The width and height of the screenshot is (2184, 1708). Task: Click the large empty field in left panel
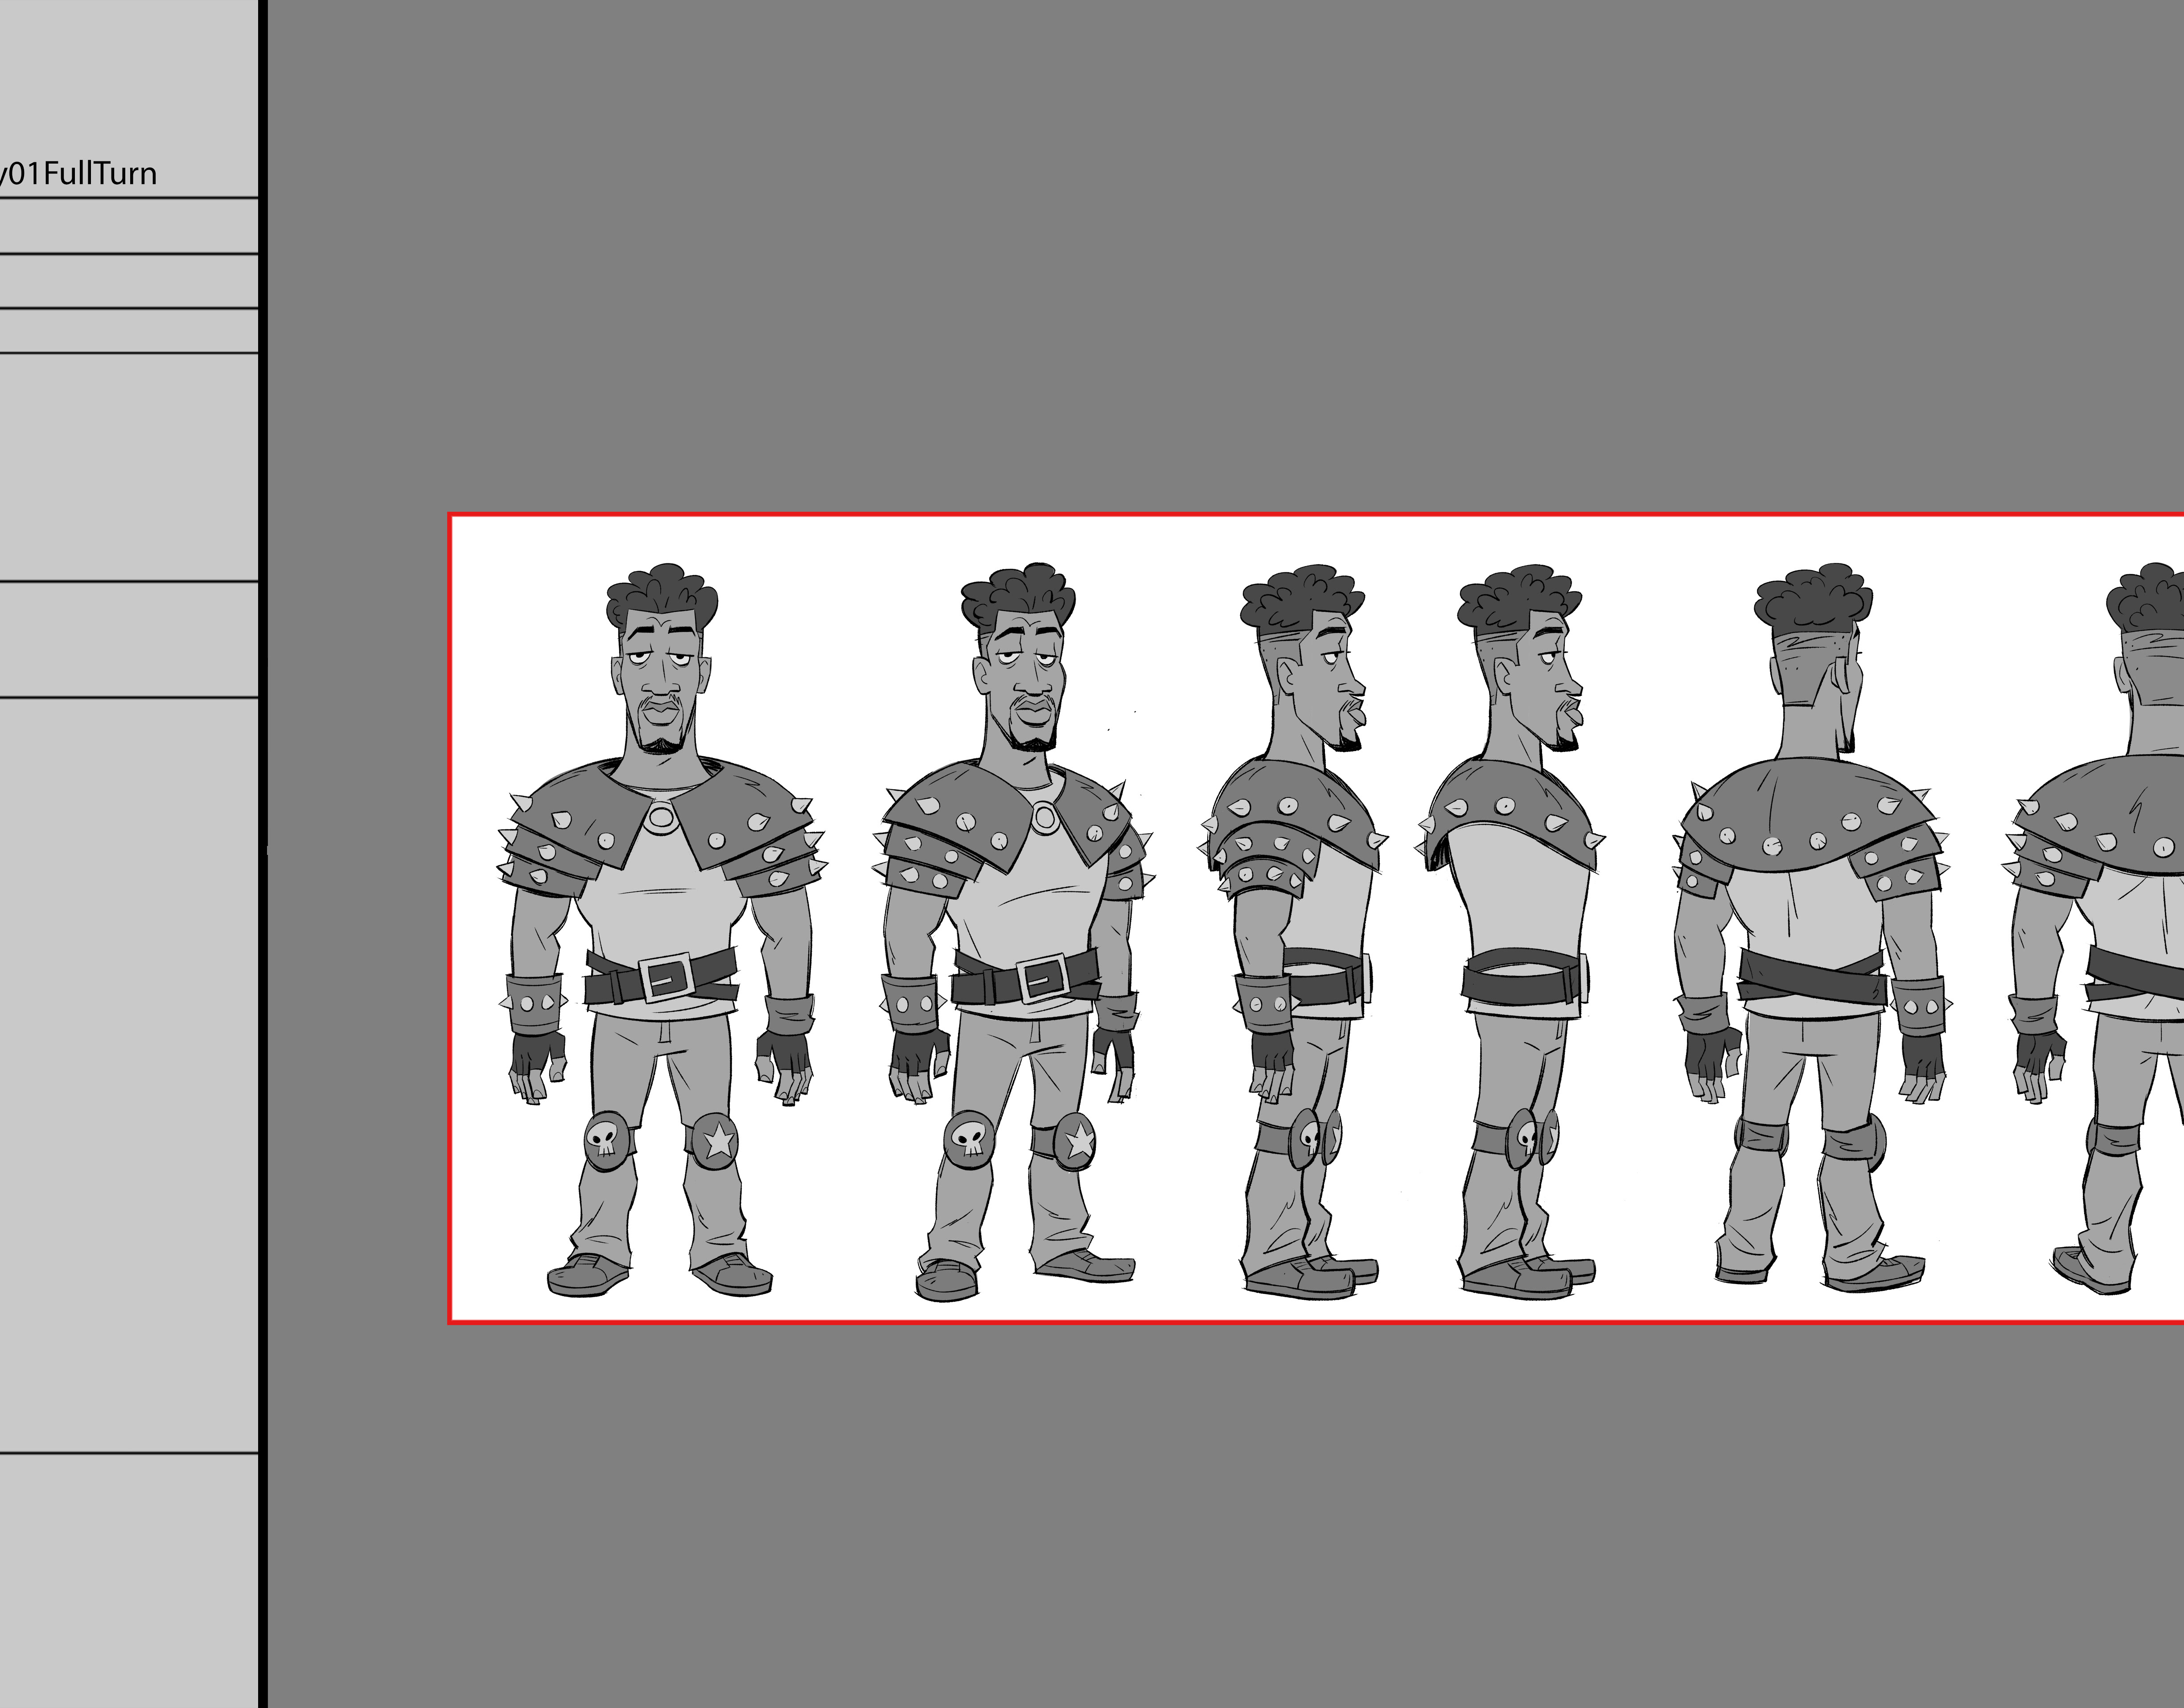(x=128, y=1075)
